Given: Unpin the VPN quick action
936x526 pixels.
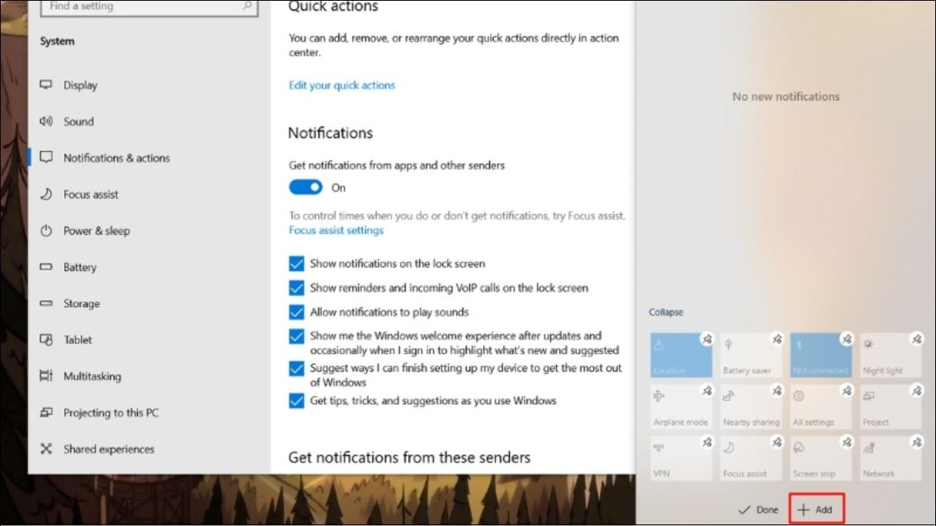Looking at the screenshot, I should (x=707, y=442).
